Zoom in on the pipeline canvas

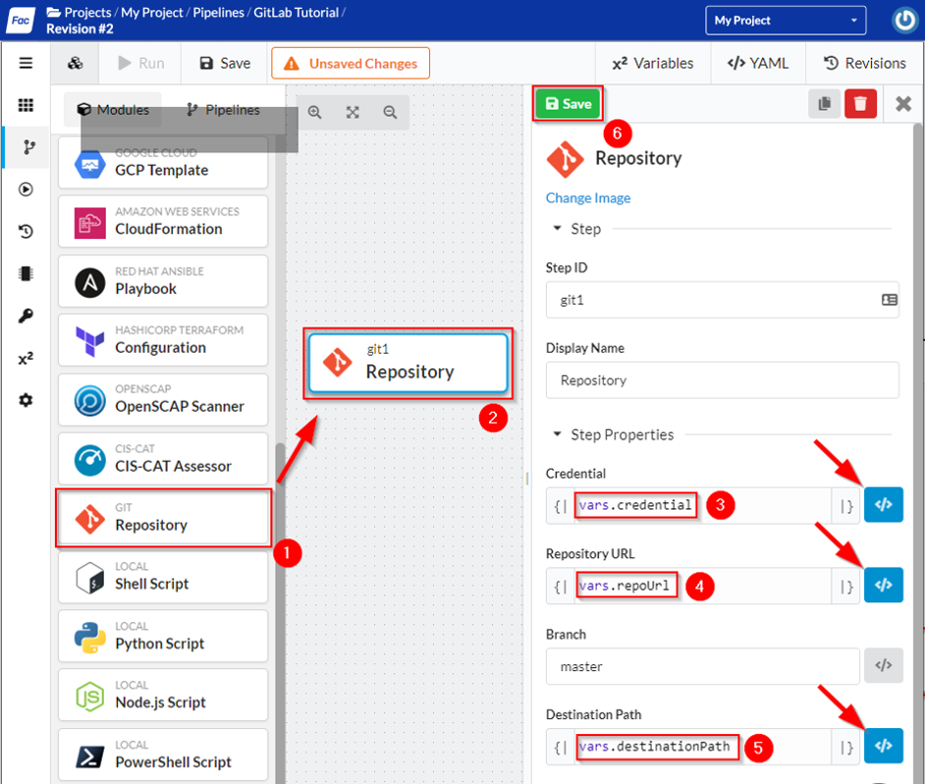point(315,112)
